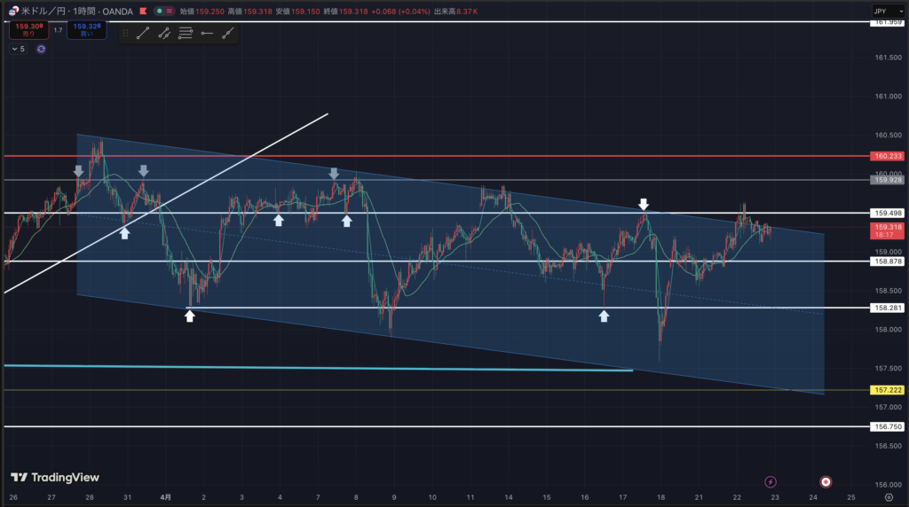Screen dimensions: 909x507
Task: Open the red economic event marker
Action: pyautogui.click(x=826, y=481)
